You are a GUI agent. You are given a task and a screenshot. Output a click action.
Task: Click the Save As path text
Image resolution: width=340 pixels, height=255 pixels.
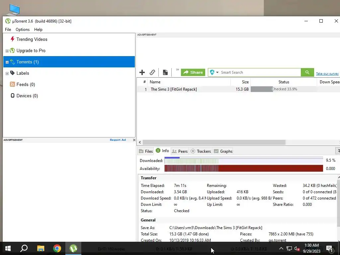pyautogui.click(x=216, y=228)
